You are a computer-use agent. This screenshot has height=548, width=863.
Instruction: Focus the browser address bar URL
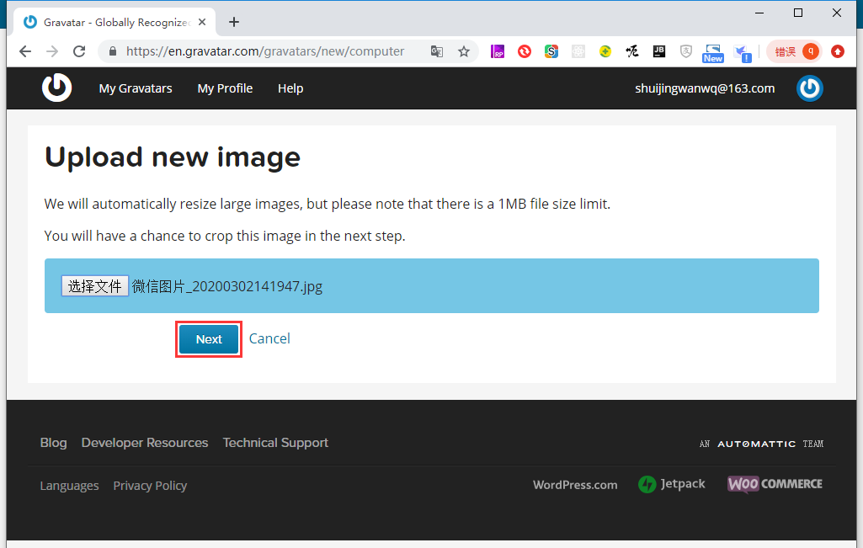(x=265, y=51)
